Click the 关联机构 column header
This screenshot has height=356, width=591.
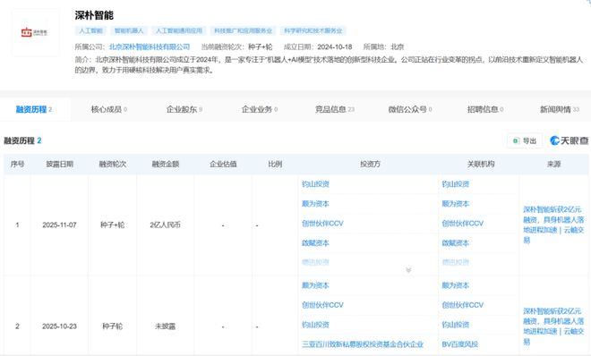click(481, 164)
